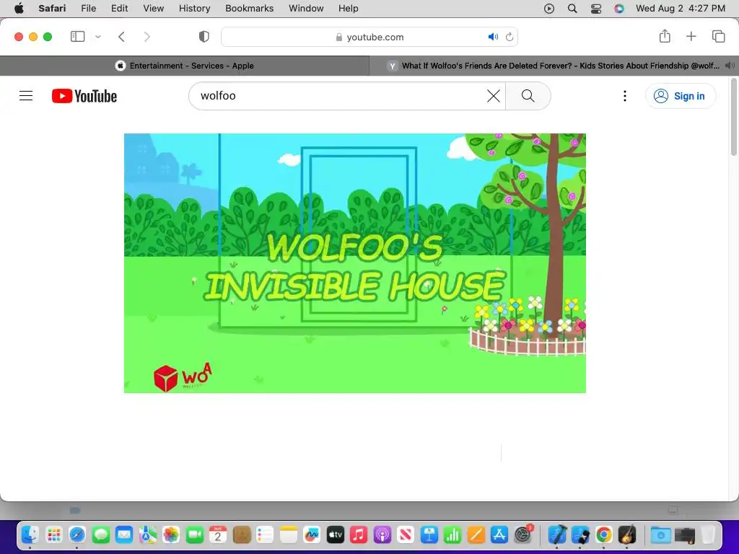The image size is (739, 554).
Task: Mute the Wolfoo tab via its speaker icon
Action: (730, 66)
